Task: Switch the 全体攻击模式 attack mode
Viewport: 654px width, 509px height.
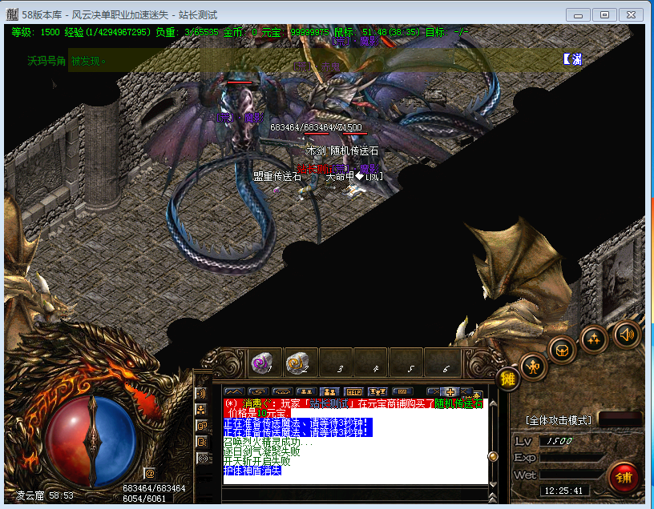Action: point(559,421)
